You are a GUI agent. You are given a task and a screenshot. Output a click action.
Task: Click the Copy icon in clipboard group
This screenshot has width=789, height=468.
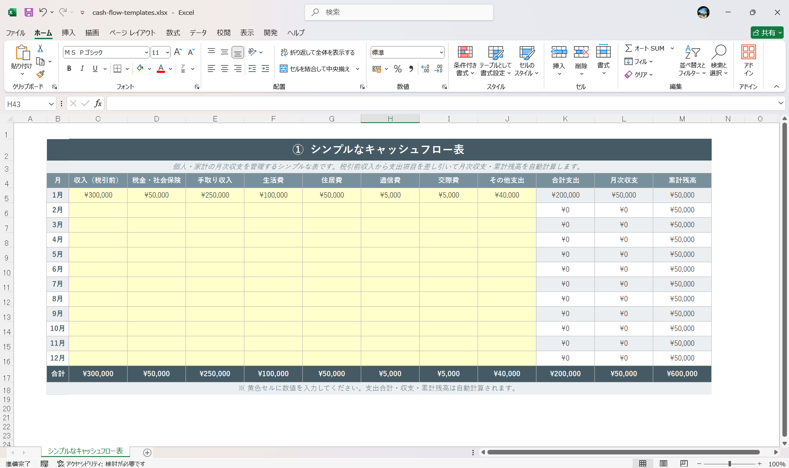pos(40,62)
